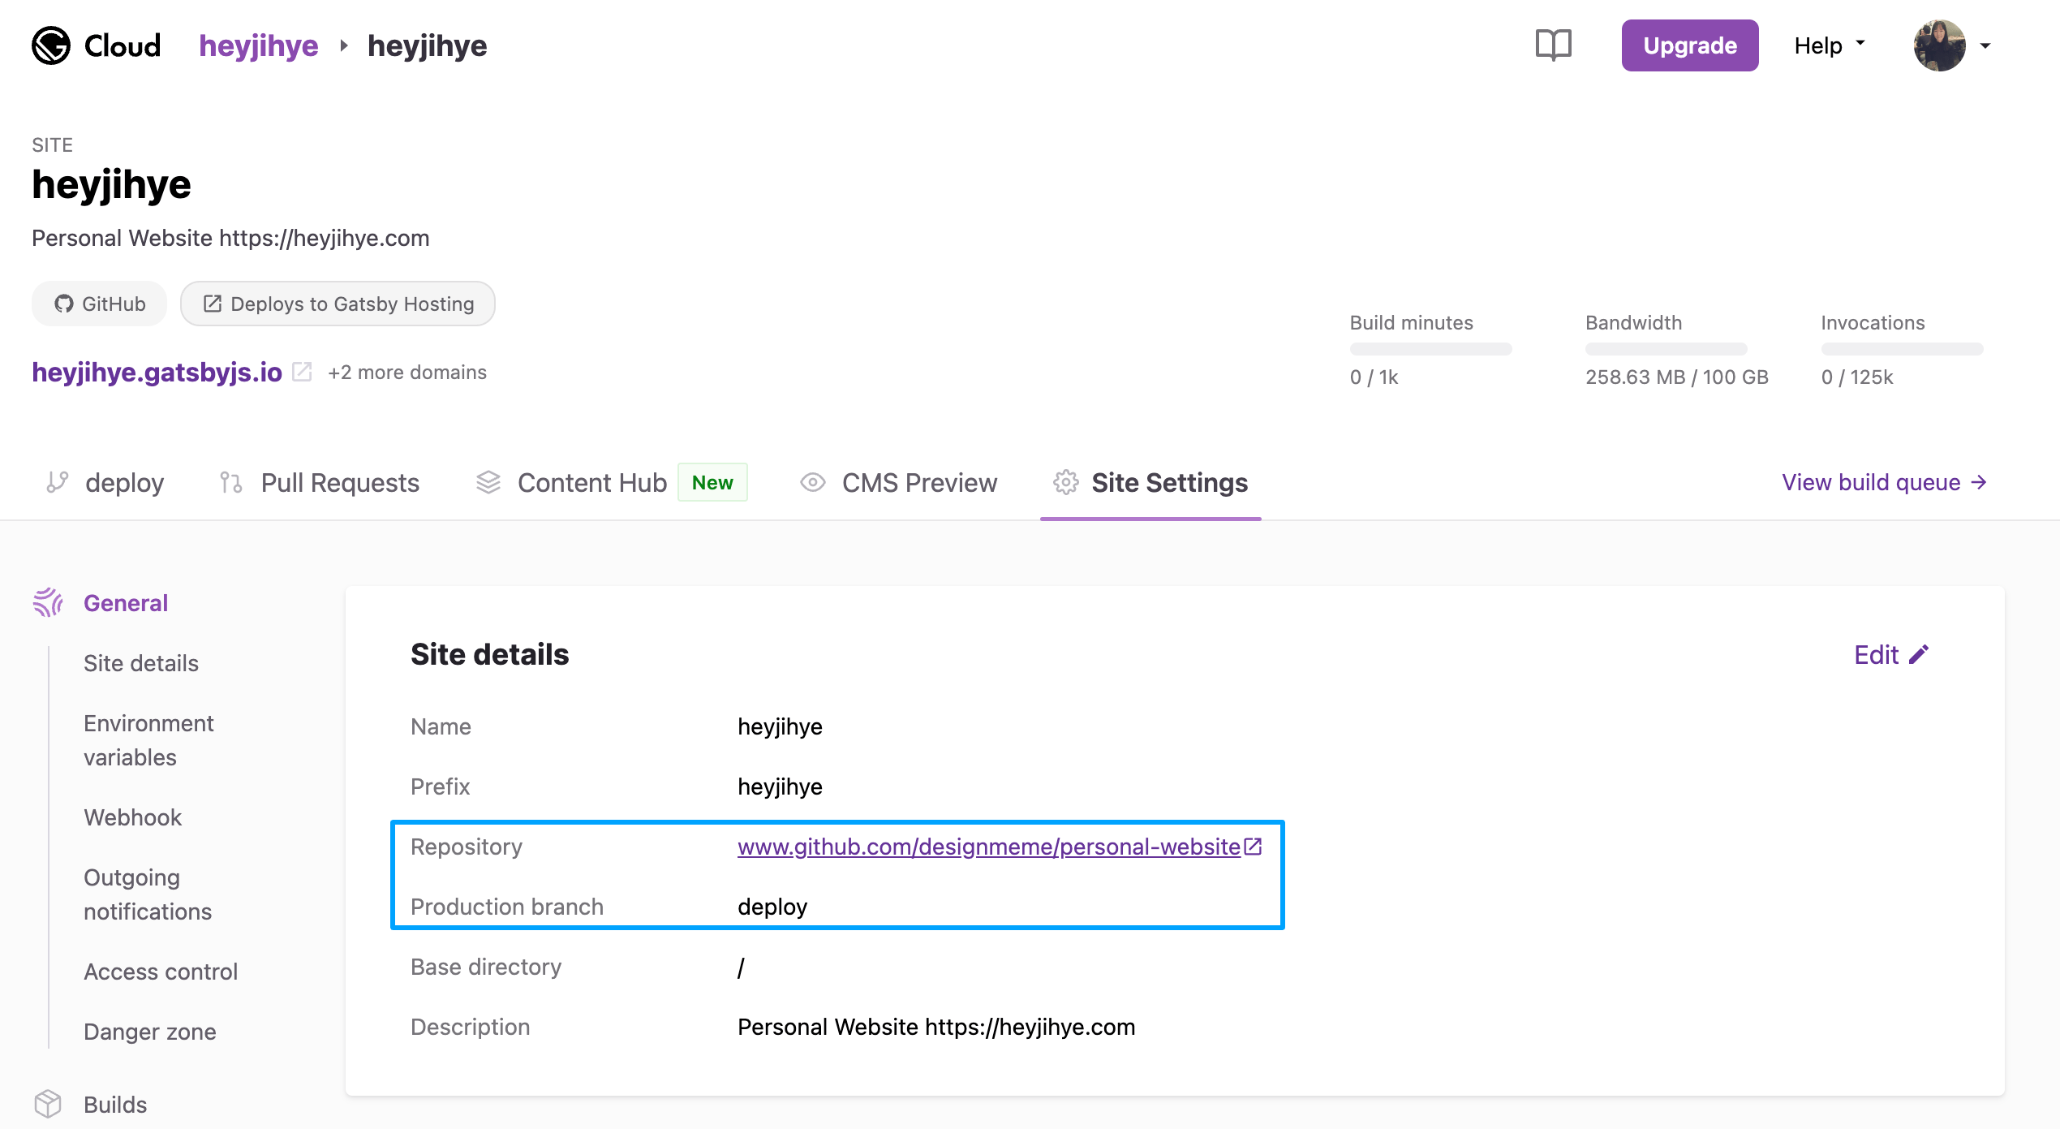Screen dimensions: 2060x1129
Task: Click the heyjihye site breadcrumb
Action: pyautogui.click(x=428, y=45)
